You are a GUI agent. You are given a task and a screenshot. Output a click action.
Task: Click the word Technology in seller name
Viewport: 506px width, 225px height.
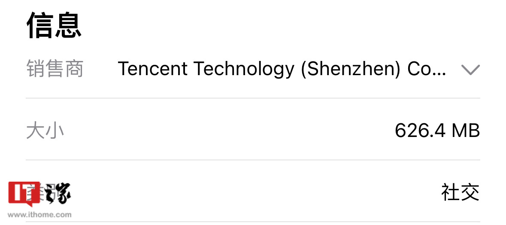coord(244,70)
